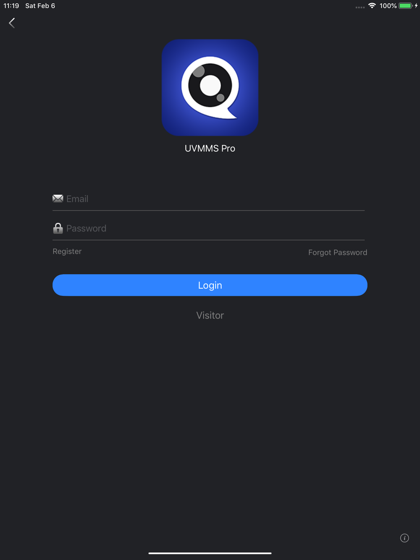Tap the Wi-Fi status icon
Viewport: 420px width, 560px height.
(x=372, y=5)
